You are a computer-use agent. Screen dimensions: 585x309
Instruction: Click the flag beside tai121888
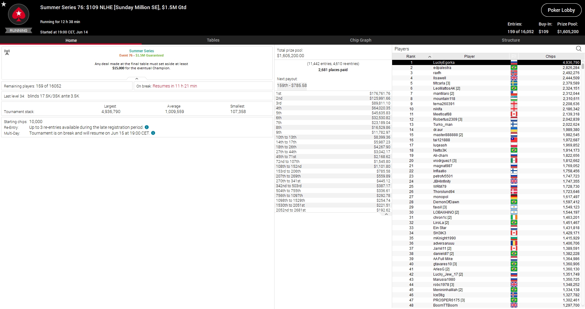point(514,140)
